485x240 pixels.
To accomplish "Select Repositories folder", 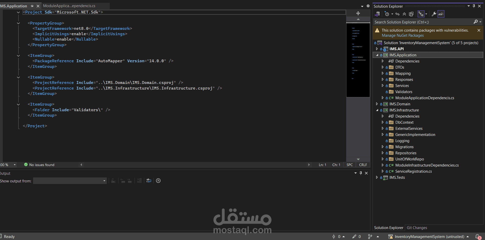I will [x=406, y=153].
